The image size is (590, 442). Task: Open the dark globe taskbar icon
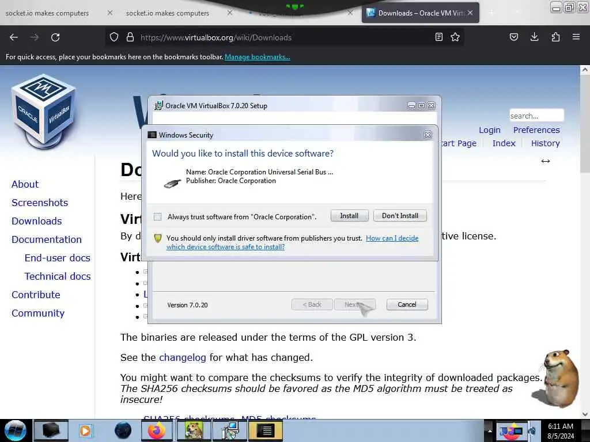tap(123, 430)
